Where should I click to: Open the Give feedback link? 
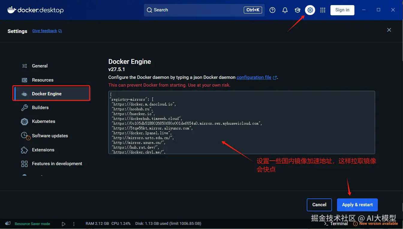click(45, 31)
